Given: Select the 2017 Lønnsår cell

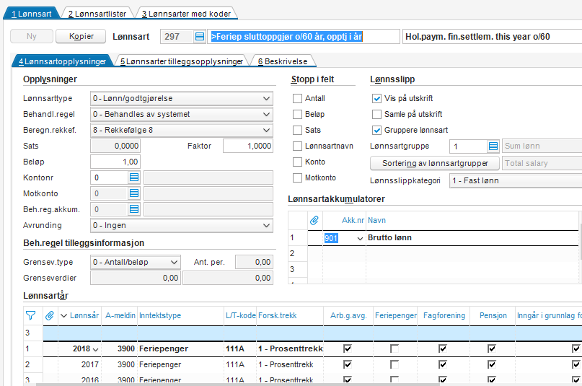Looking at the screenshot, I should tap(80, 365).
